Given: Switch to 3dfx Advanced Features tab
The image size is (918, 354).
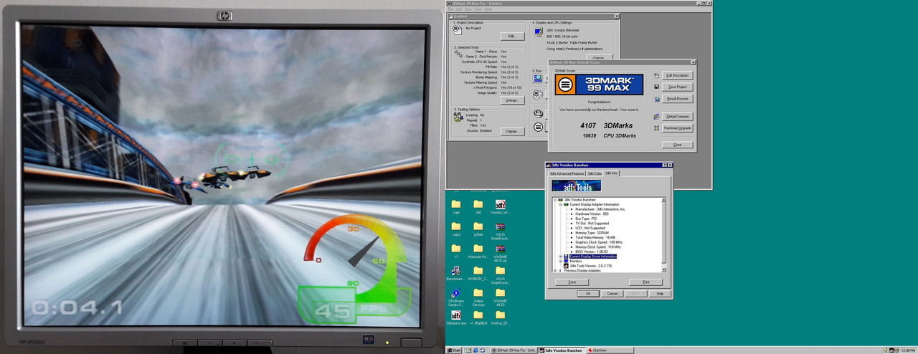Looking at the screenshot, I should click(x=567, y=174).
